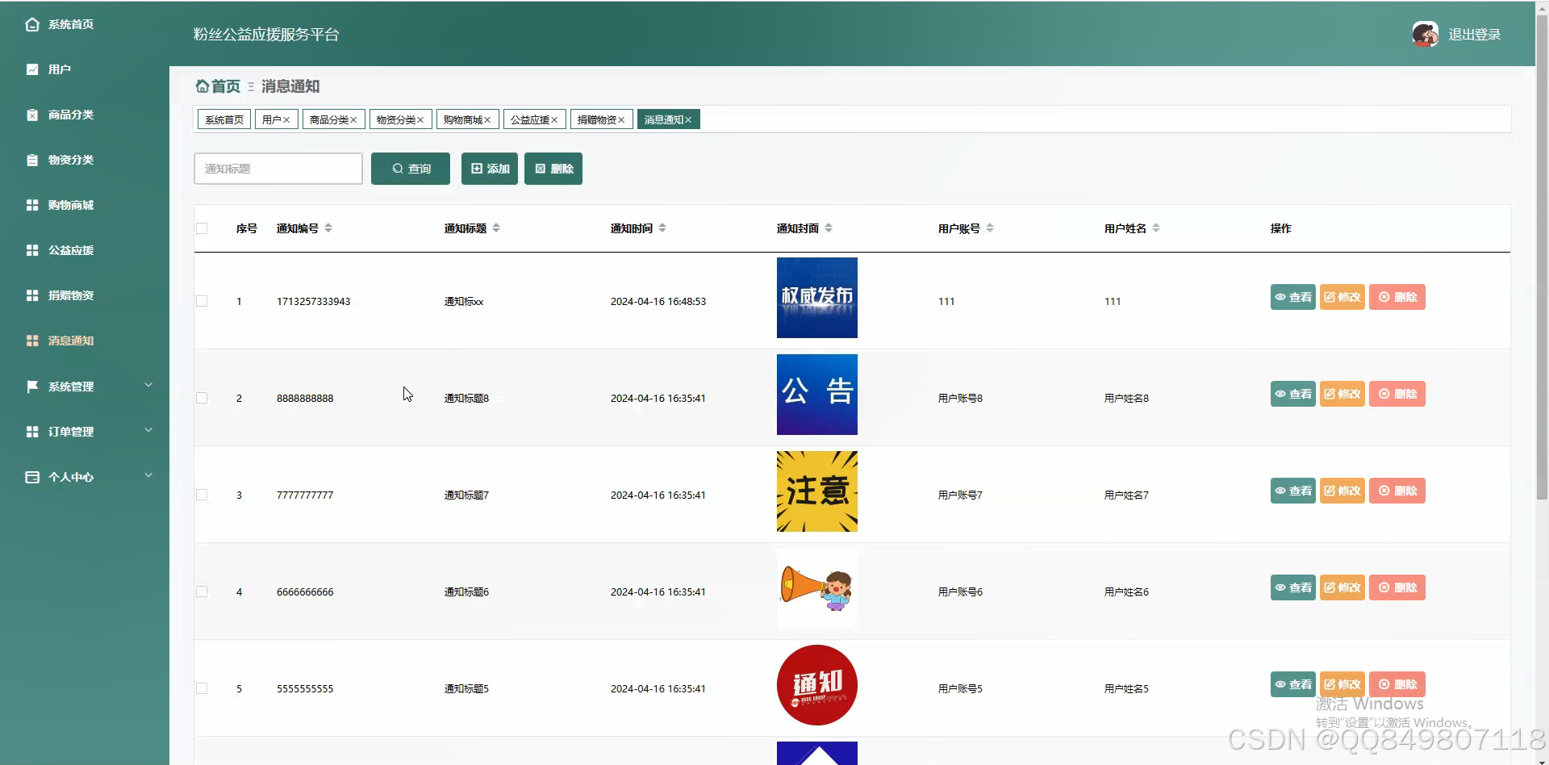The image size is (1549, 765).
Task: Check the row 1 checkbox for 通知标xx
Action: point(202,301)
